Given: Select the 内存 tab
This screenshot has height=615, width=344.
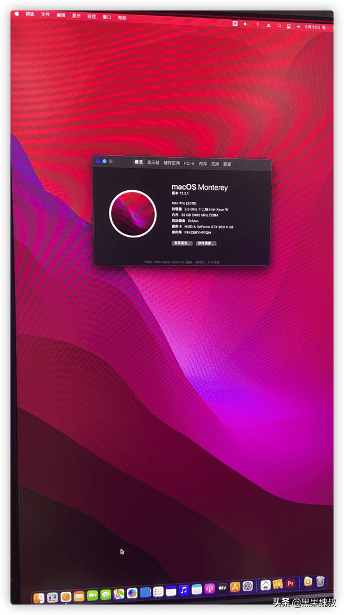Looking at the screenshot, I should 203,163.
